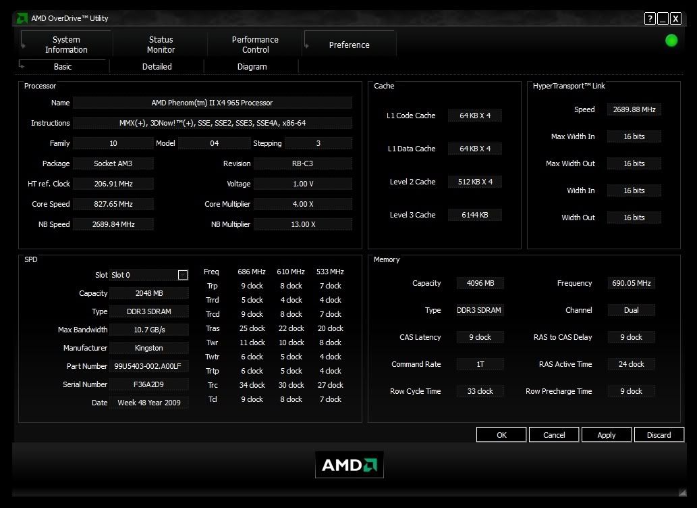The image size is (697, 508).
Task: Click the Memory Frequency value 690.05 MHz
Action: pyautogui.click(x=631, y=283)
